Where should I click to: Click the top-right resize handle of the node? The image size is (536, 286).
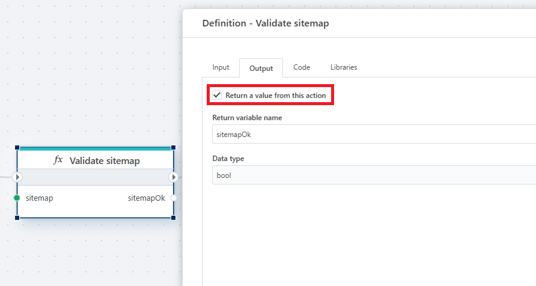tap(174, 147)
